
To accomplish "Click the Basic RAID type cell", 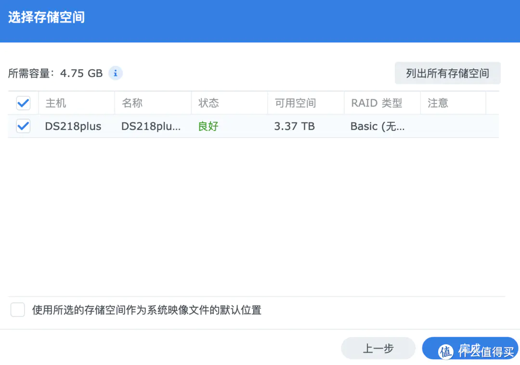I will tap(377, 126).
